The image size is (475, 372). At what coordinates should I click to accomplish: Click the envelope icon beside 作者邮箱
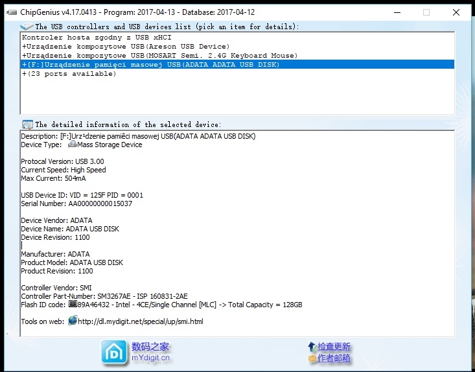(312, 358)
